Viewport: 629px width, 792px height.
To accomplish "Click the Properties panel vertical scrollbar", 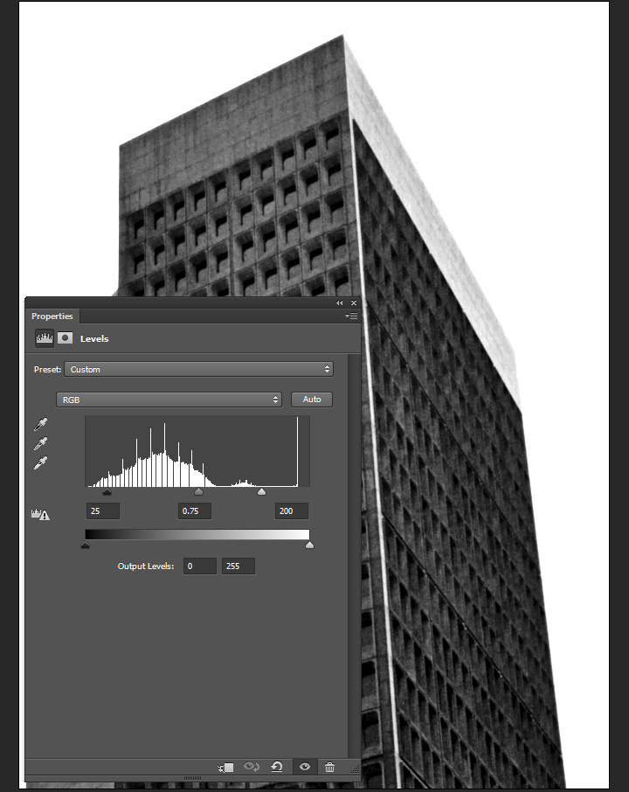I will [355, 554].
